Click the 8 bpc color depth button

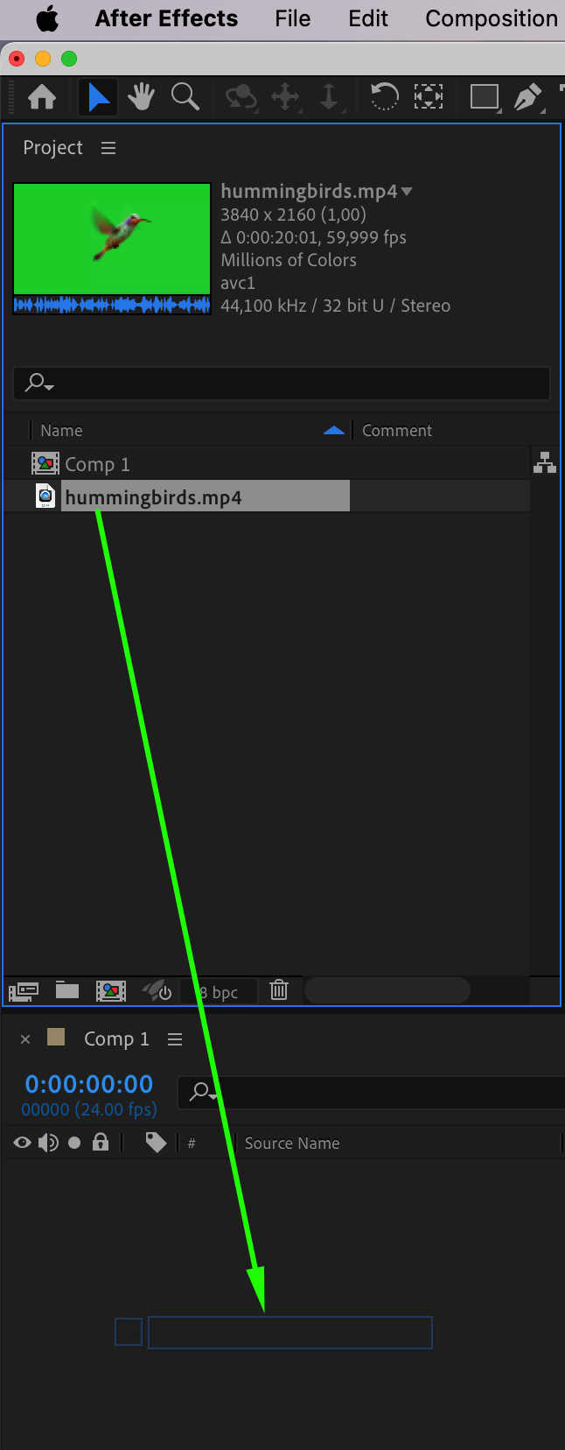pyautogui.click(x=219, y=991)
